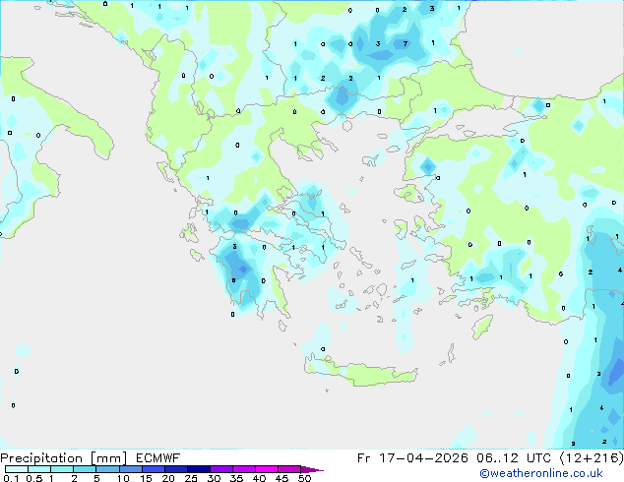Click the legend label '0.5'
The image size is (624, 482).
[x=34, y=478]
